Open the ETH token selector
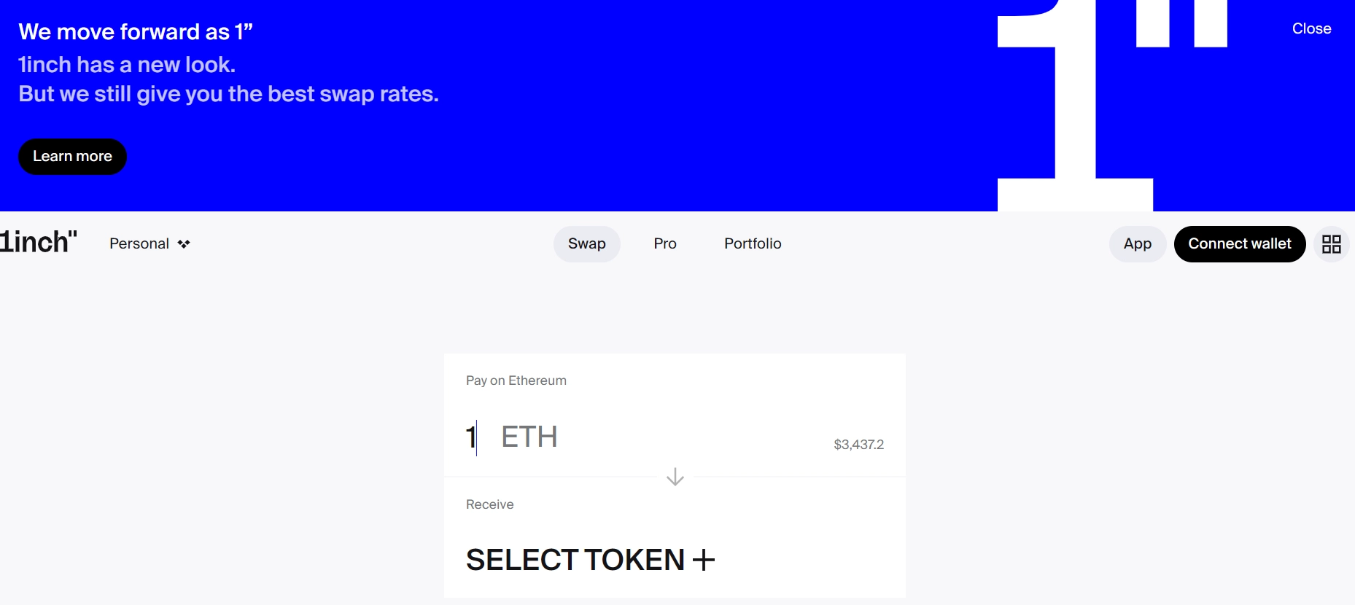 click(529, 437)
